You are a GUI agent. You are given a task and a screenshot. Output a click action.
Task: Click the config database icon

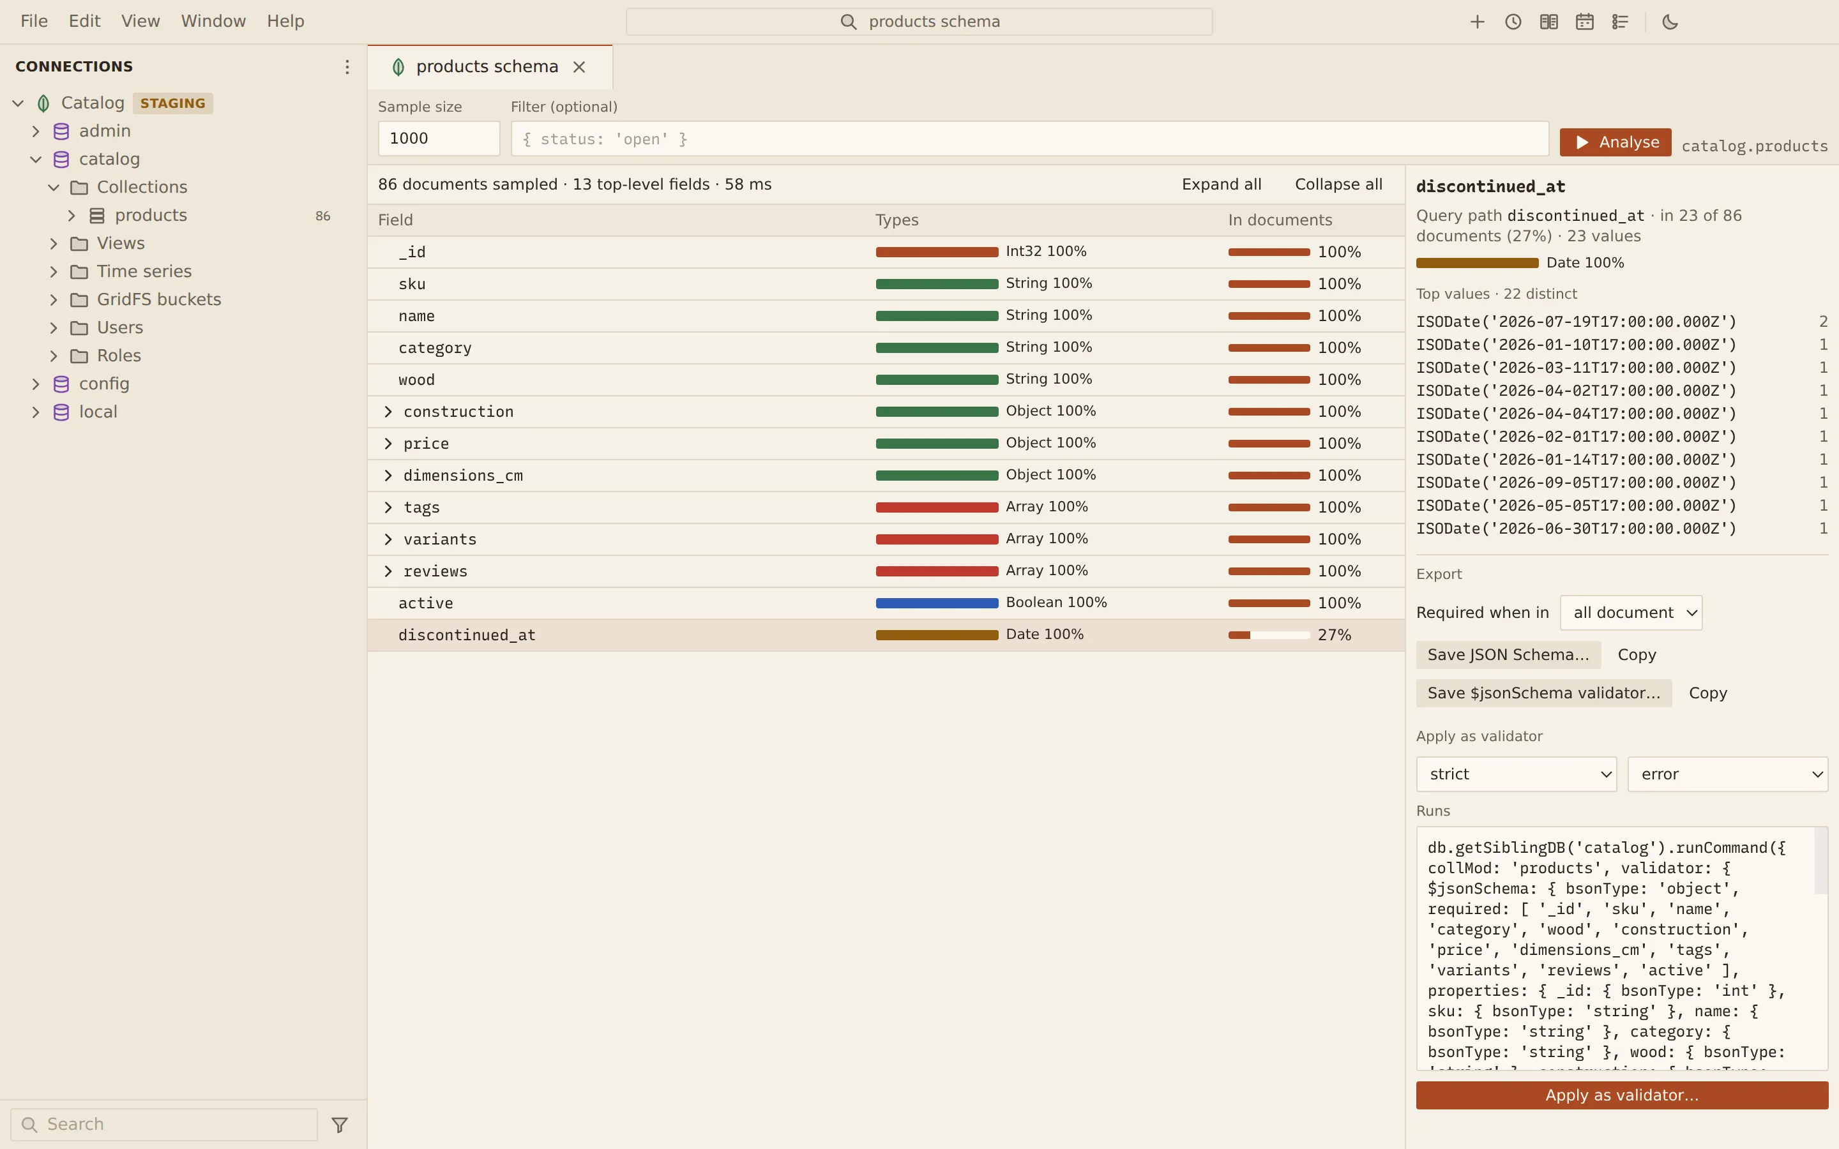pos(61,384)
